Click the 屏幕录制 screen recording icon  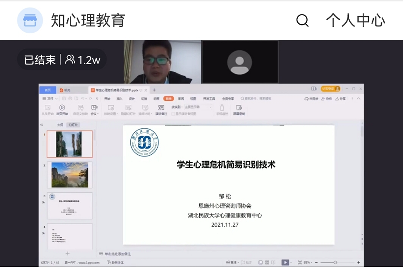[239, 108]
